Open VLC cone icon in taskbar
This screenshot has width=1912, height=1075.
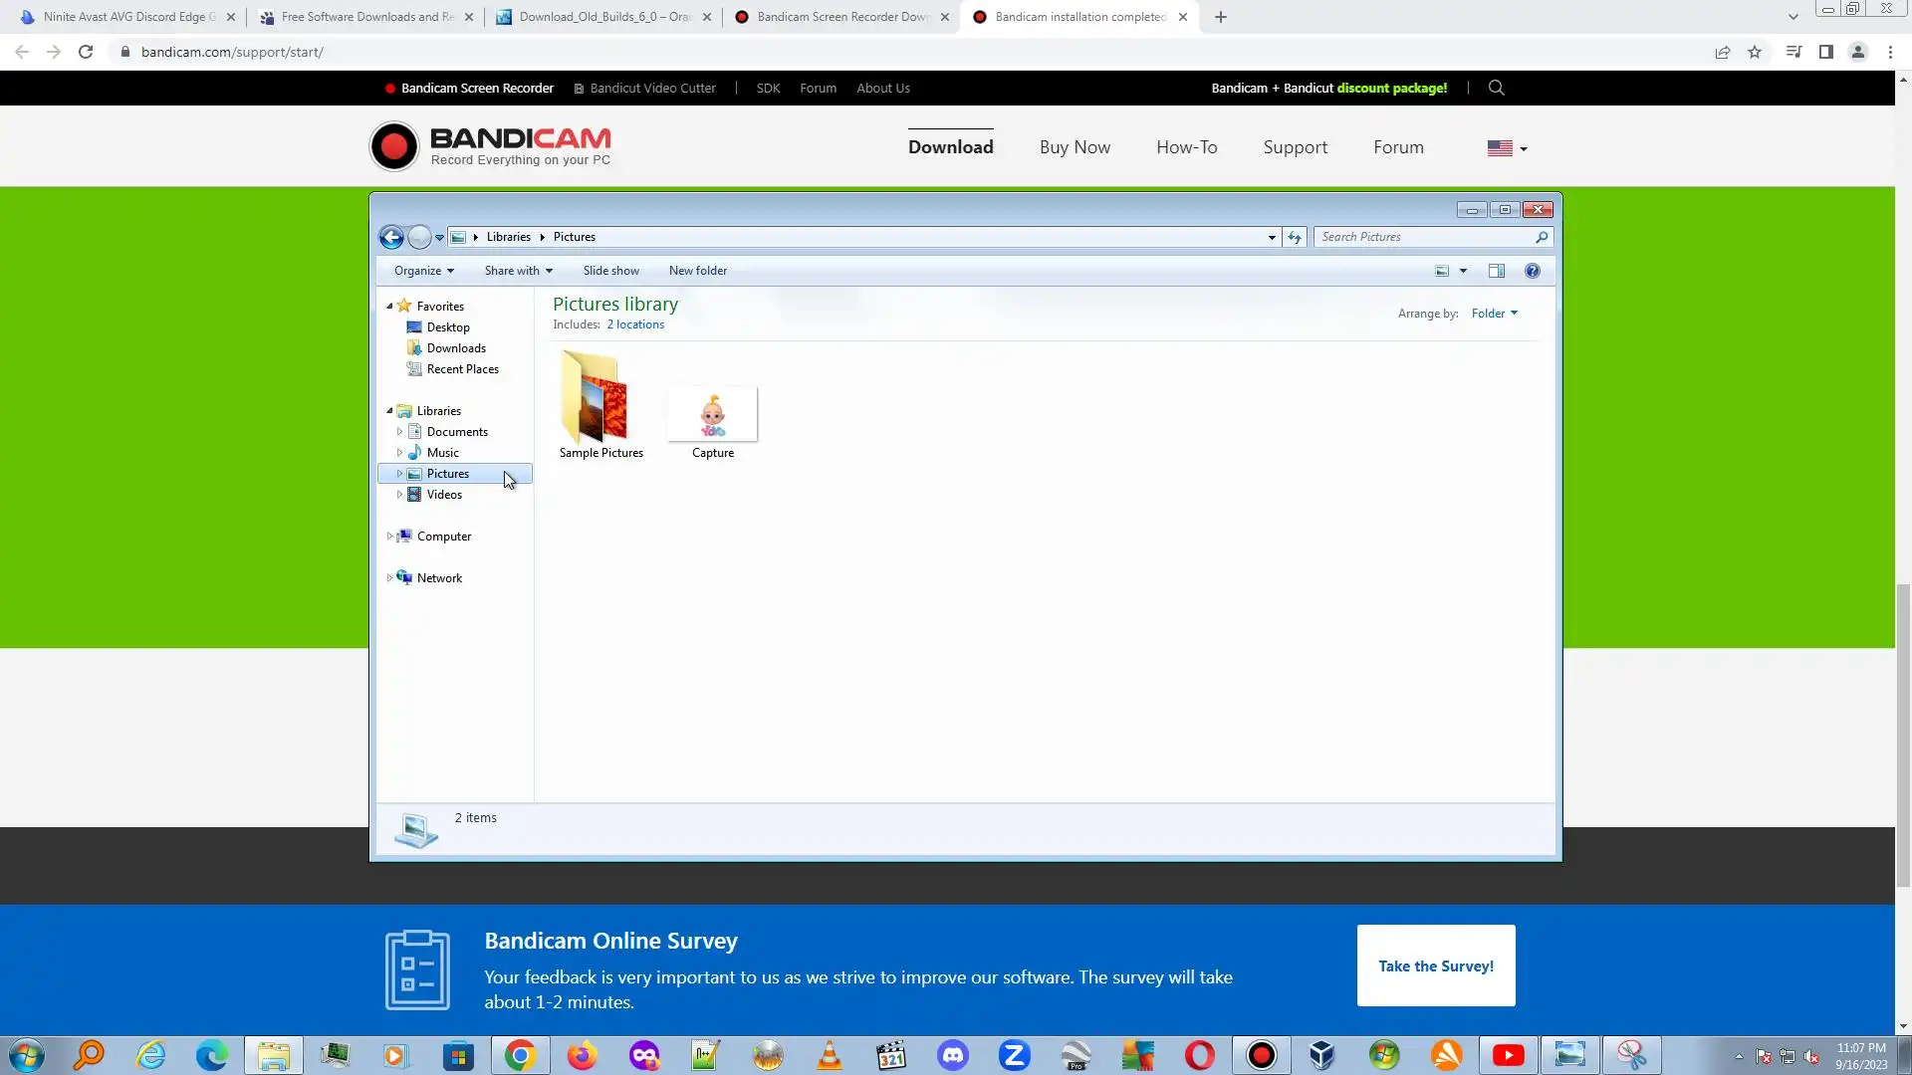[829, 1055]
